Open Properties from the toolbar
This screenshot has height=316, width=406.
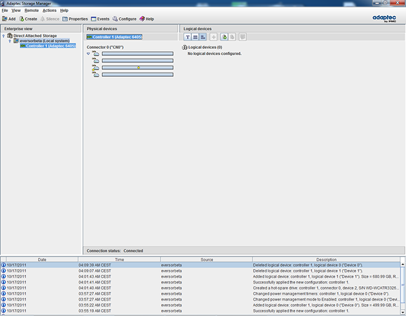coord(75,19)
